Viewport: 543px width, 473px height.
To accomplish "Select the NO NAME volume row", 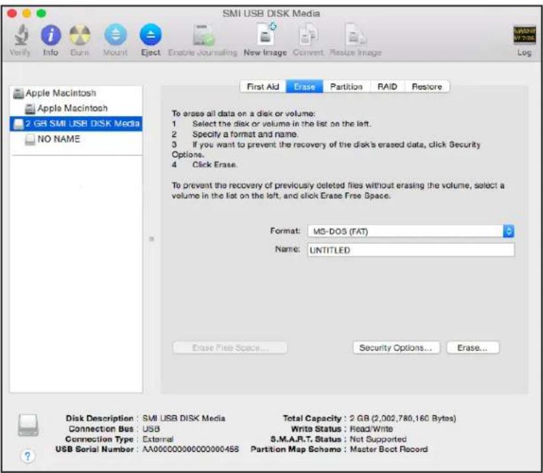I will click(x=76, y=139).
